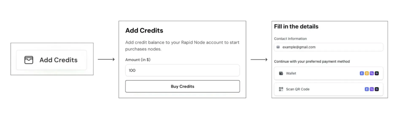This screenshot has width=405, height=120.
Task: Click the envelope icon in email field
Action: tap(278, 47)
